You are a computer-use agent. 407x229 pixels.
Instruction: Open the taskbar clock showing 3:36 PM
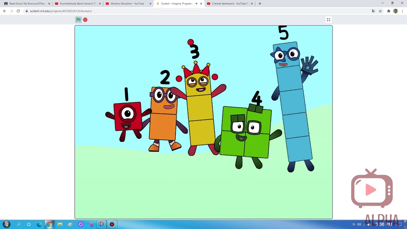pyautogui.click(x=384, y=224)
